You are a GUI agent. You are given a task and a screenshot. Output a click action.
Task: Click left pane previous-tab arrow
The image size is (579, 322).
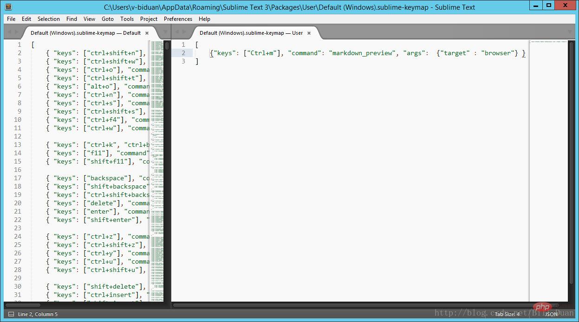click(x=9, y=32)
